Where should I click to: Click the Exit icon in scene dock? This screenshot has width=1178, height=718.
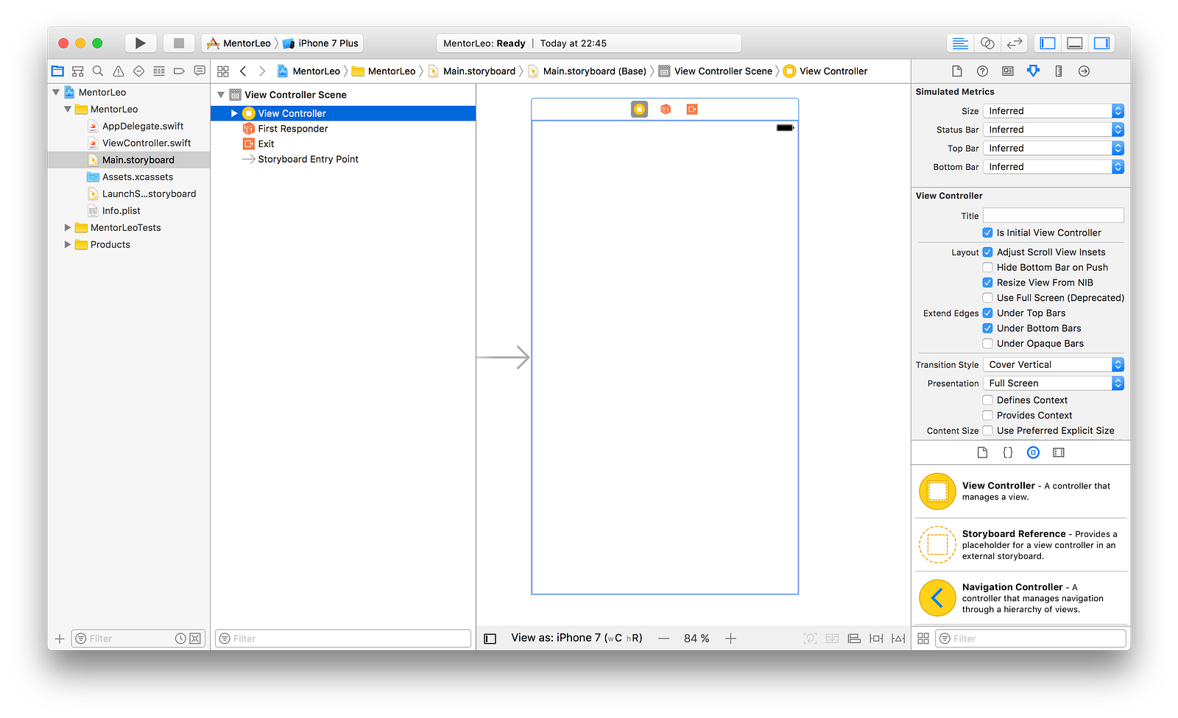(692, 110)
